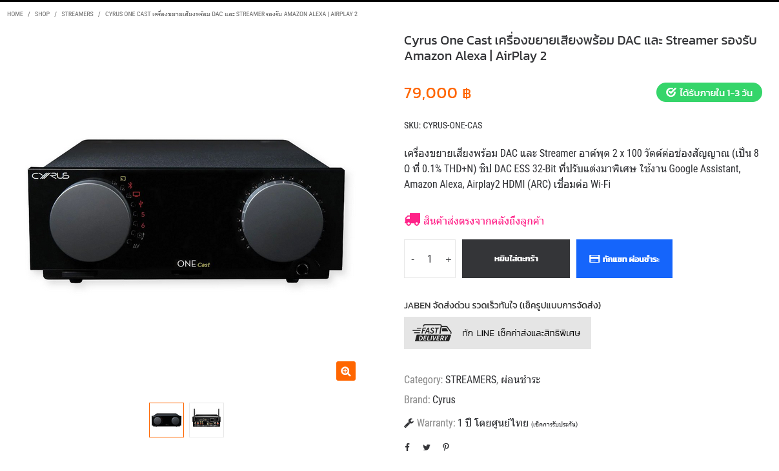Viewport: 779px width, 471px height.
Task: Share product via Facebook icon
Action: (x=407, y=447)
